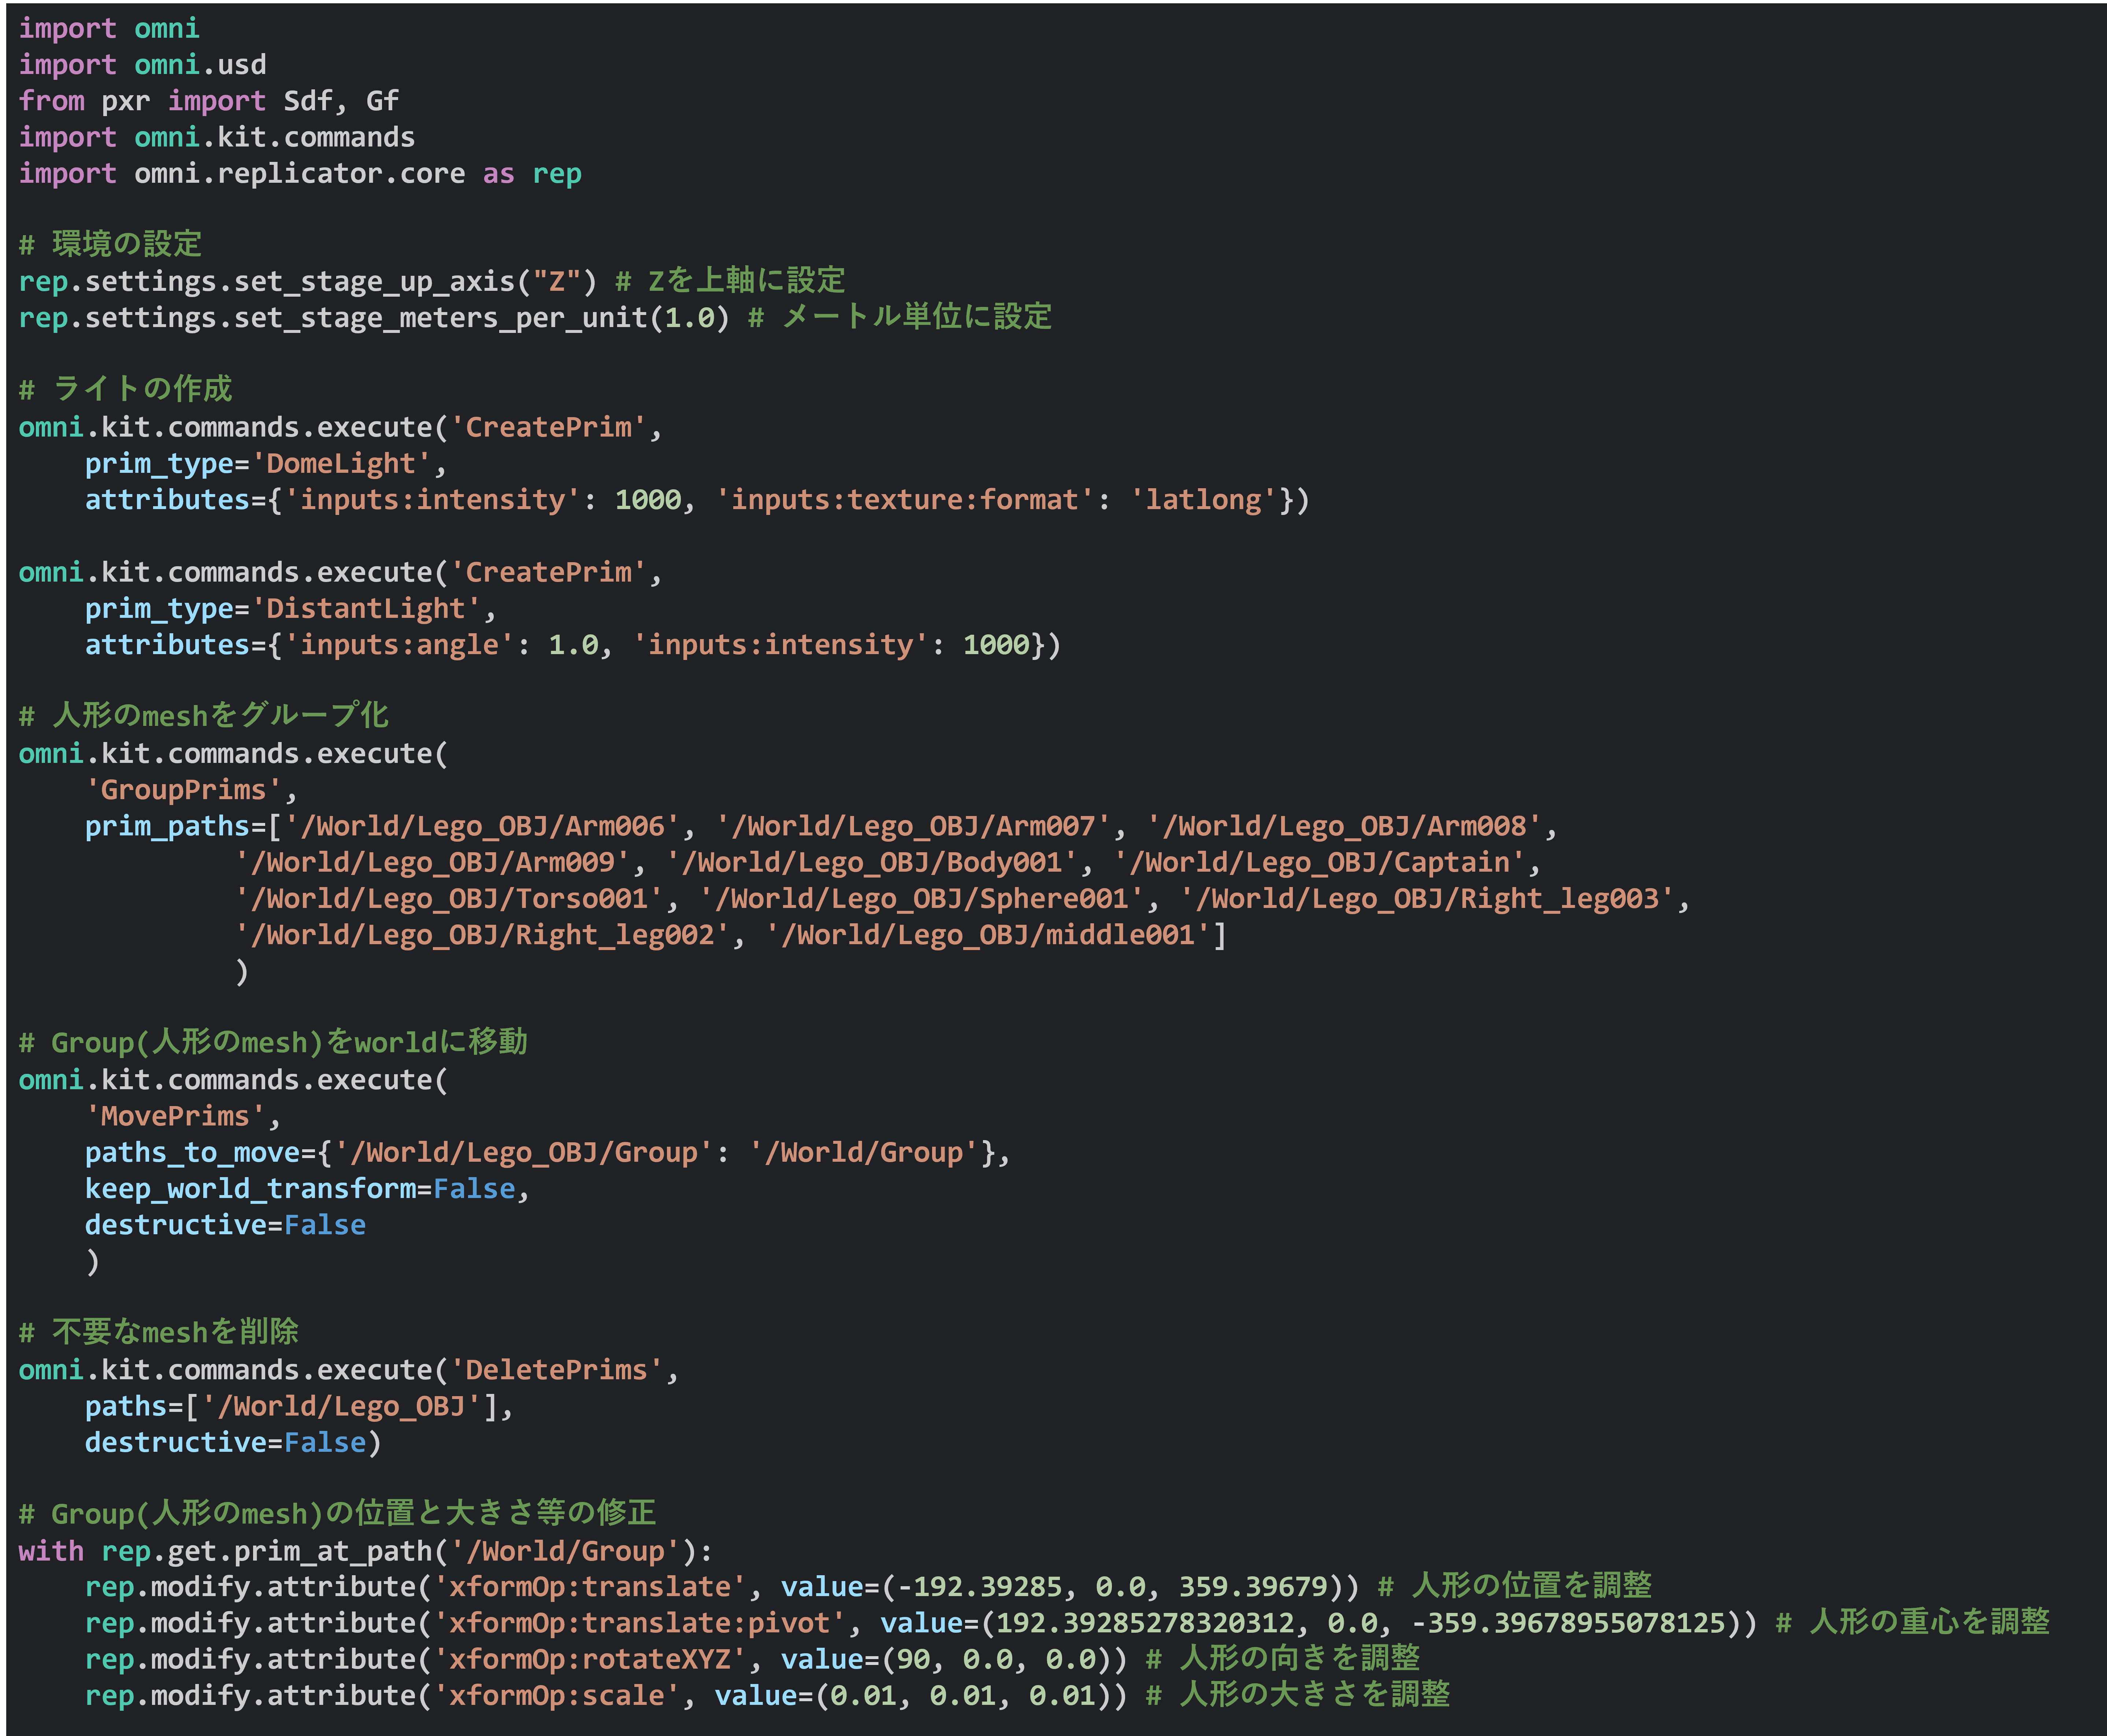Click the 'xformOp:rotateXYZ' string
2107x1736 pixels.
(x=590, y=1659)
